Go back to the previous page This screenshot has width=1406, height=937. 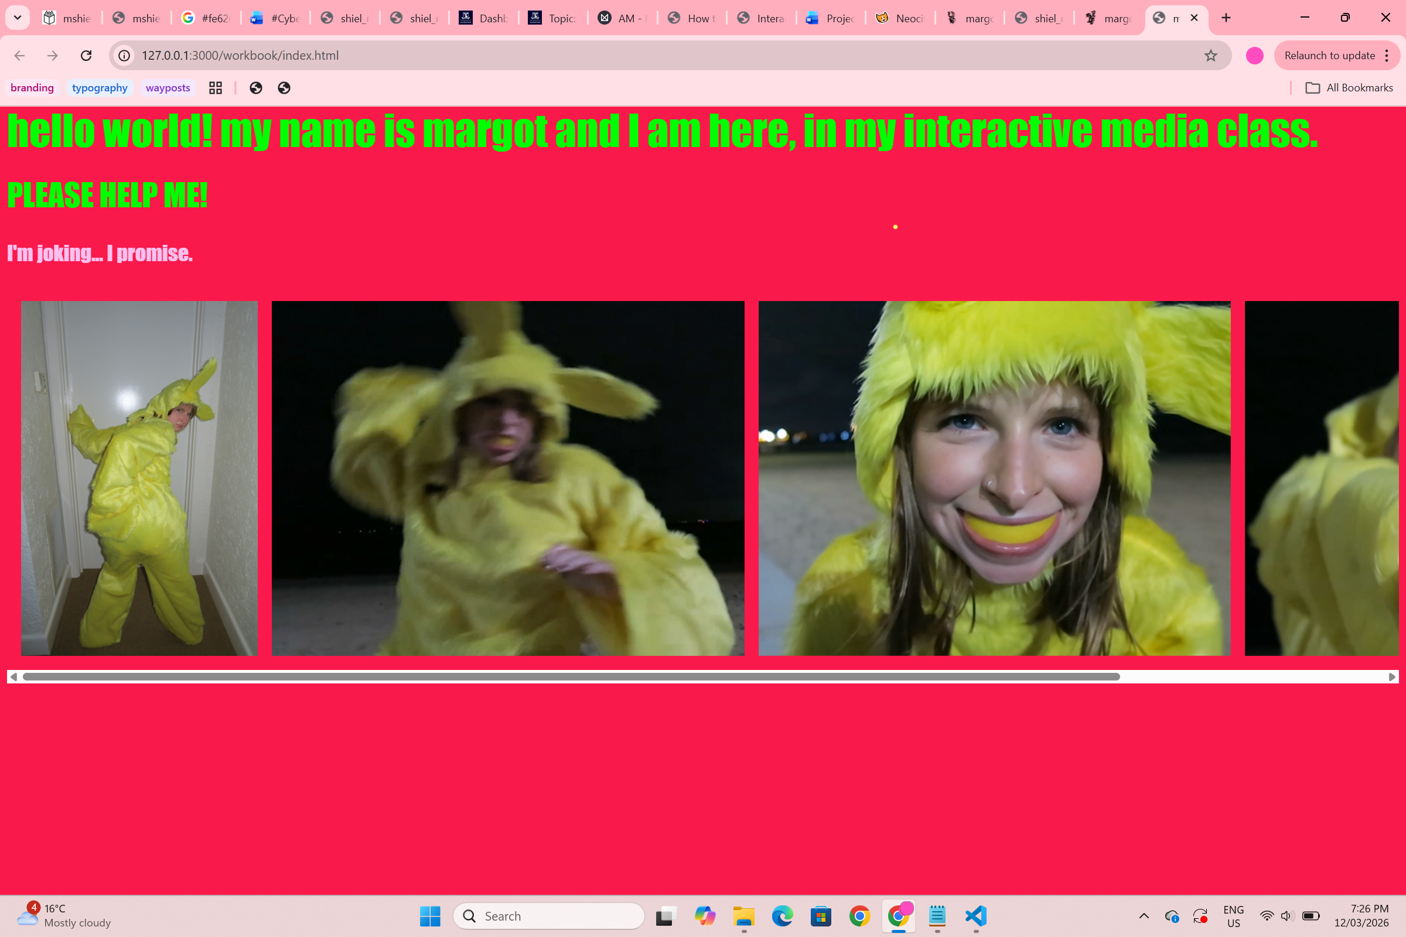tap(20, 56)
